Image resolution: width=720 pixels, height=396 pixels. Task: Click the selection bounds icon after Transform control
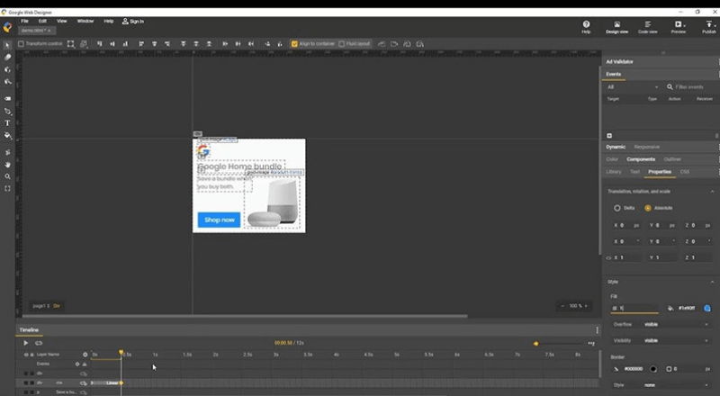point(70,44)
